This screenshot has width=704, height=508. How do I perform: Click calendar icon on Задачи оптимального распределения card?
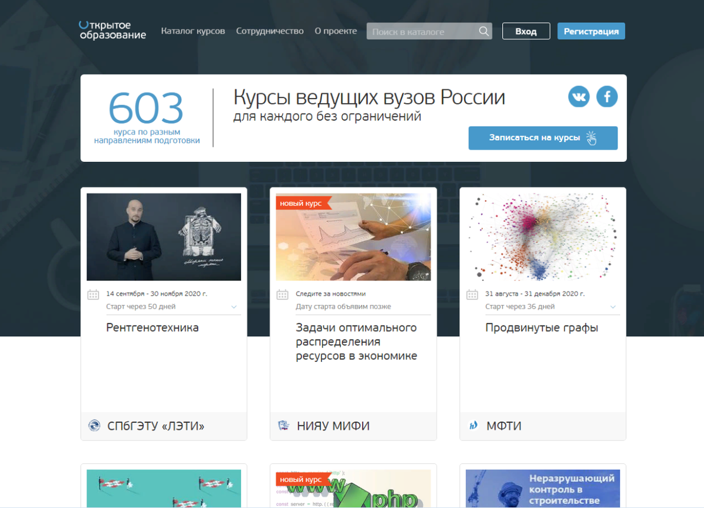(x=282, y=294)
